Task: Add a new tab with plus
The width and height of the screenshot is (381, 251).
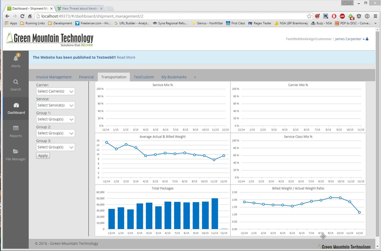Action: [x=195, y=77]
